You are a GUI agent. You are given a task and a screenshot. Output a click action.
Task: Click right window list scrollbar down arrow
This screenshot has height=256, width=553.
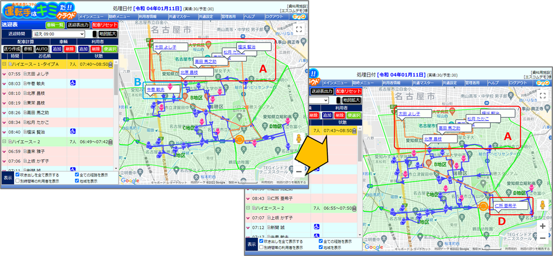tap(359, 235)
